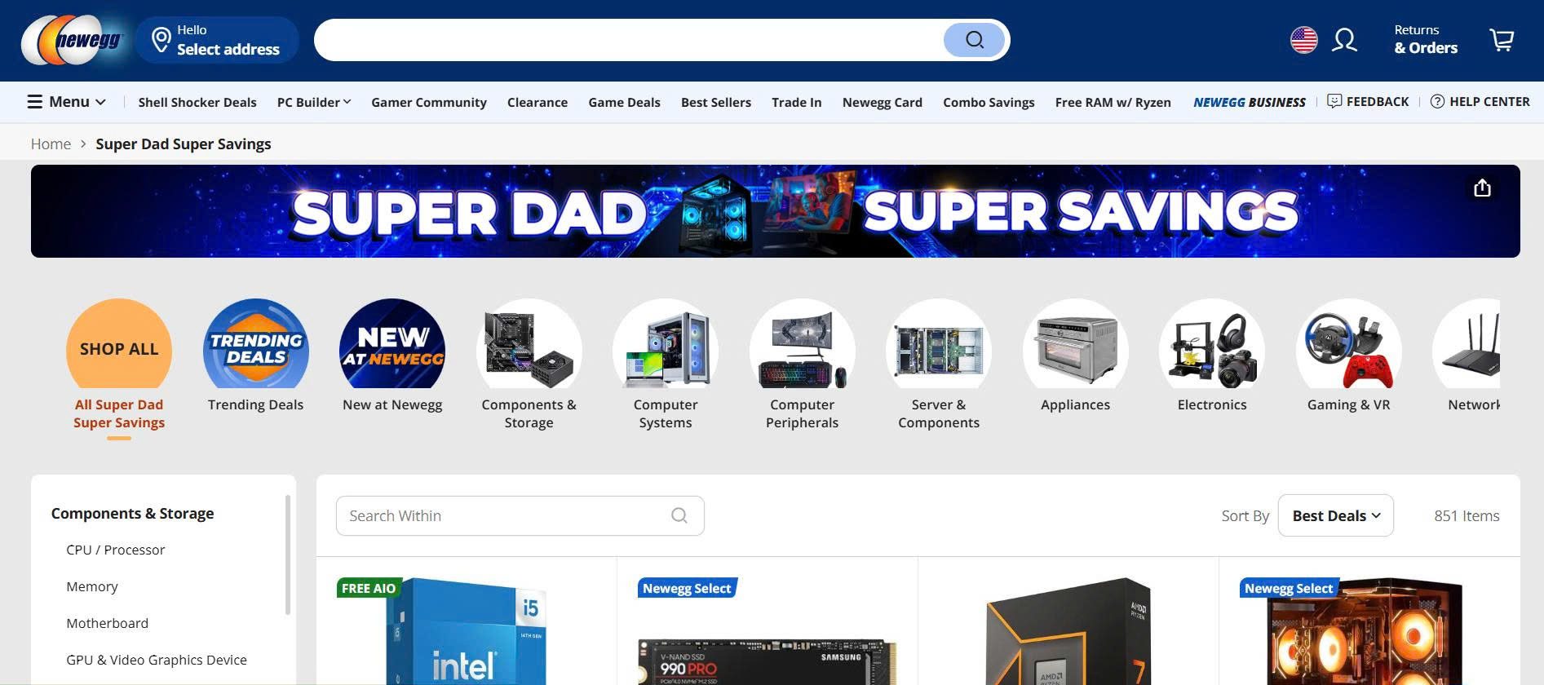1544x685 pixels.
Task: Select GPU & Video Graphics Device
Action: 157,660
